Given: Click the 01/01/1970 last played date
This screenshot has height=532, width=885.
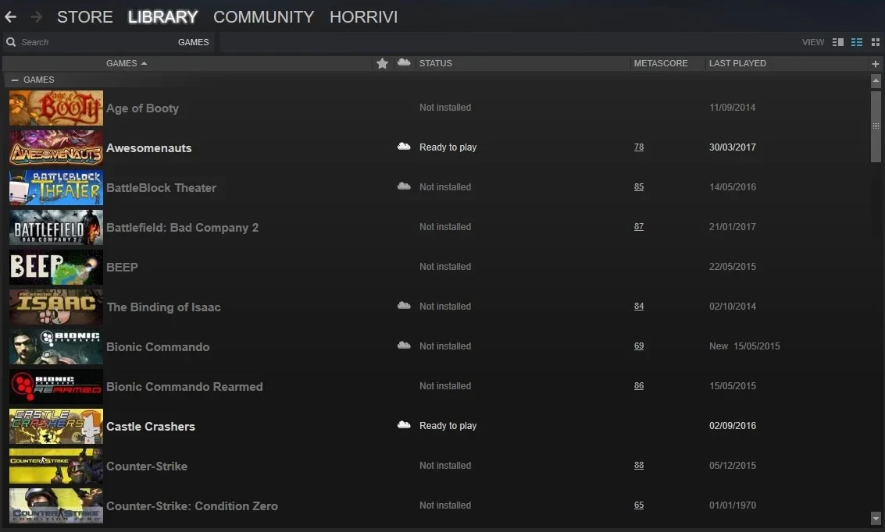Looking at the screenshot, I should coord(732,505).
